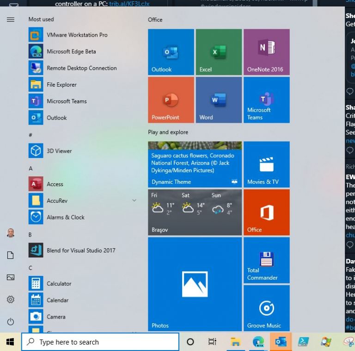Open Alarms & Clock

tap(83, 217)
